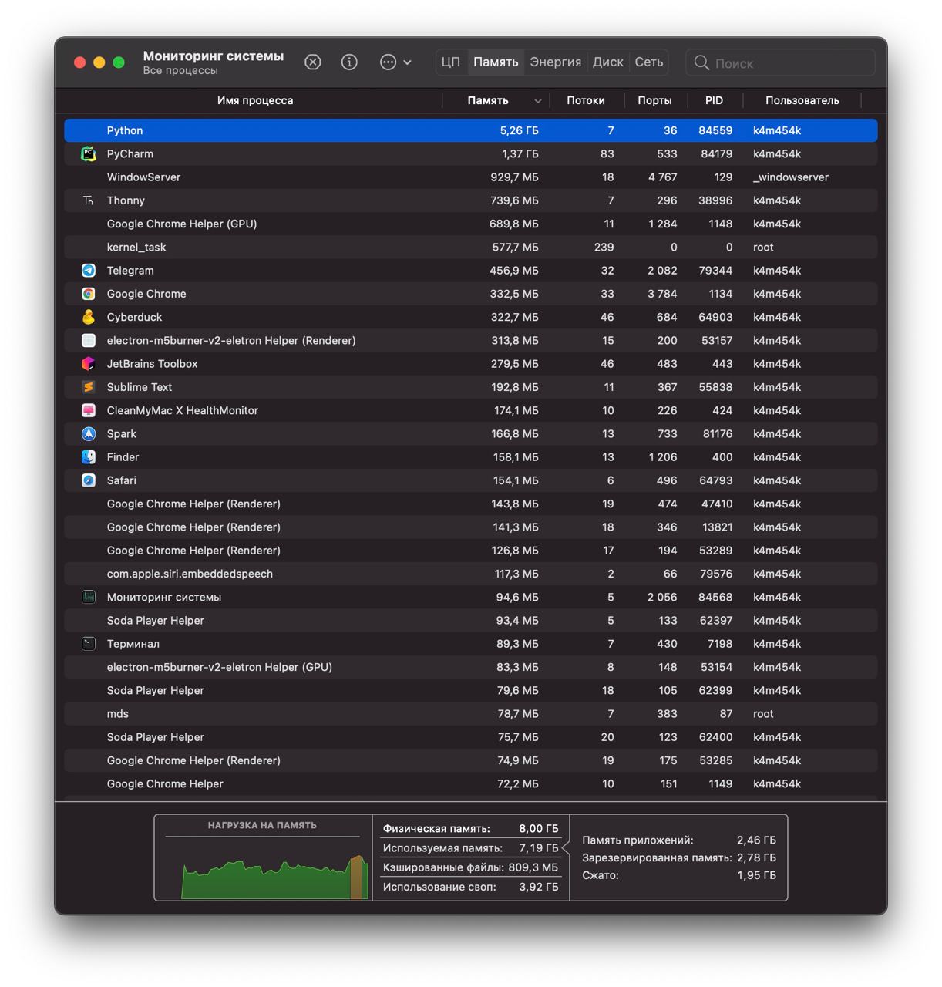Switch to the ЦП tab
The image size is (942, 987).
(451, 62)
